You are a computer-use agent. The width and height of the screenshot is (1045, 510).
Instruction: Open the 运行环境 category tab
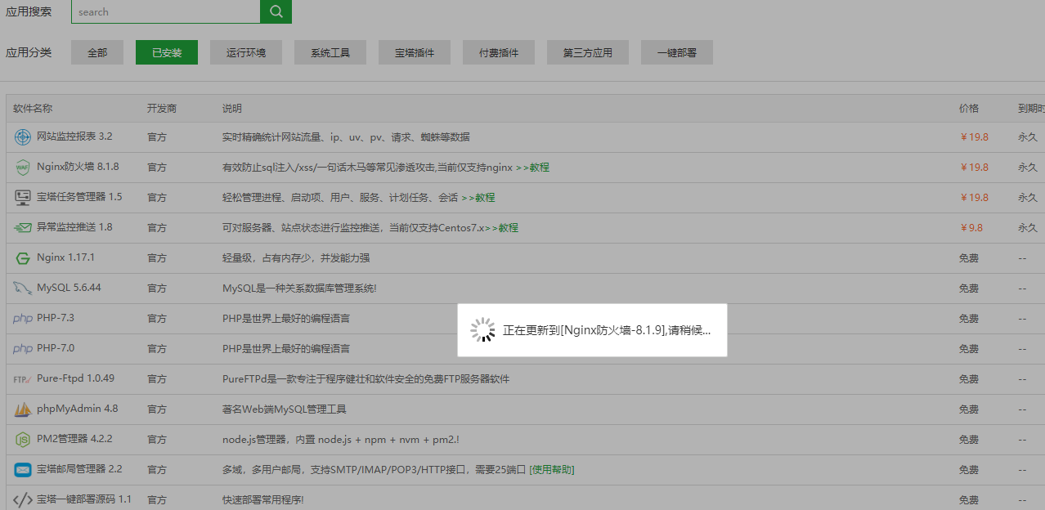click(246, 52)
